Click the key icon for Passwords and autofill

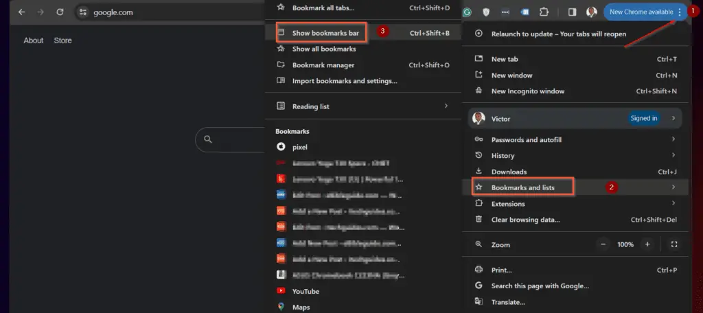pos(479,139)
